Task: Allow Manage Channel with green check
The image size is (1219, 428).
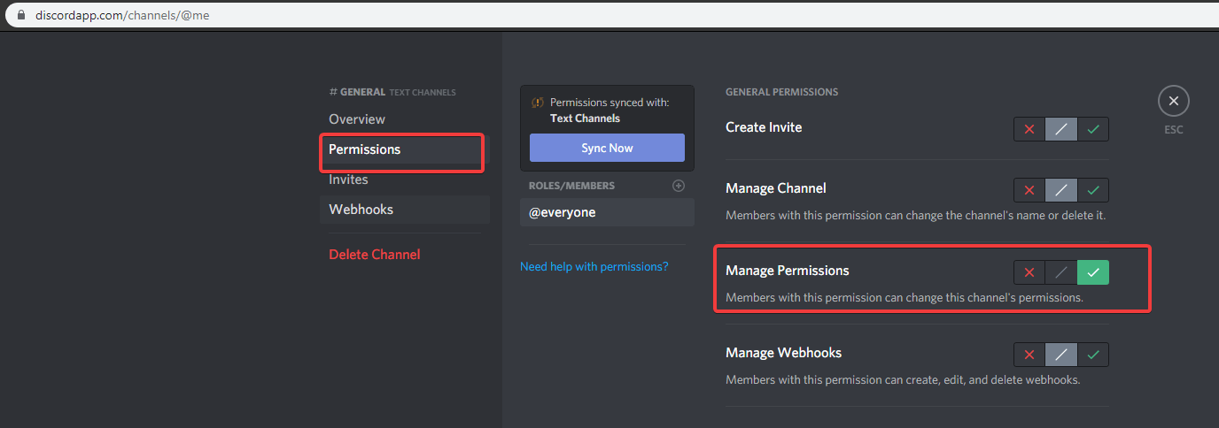Action: (x=1093, y=190)
